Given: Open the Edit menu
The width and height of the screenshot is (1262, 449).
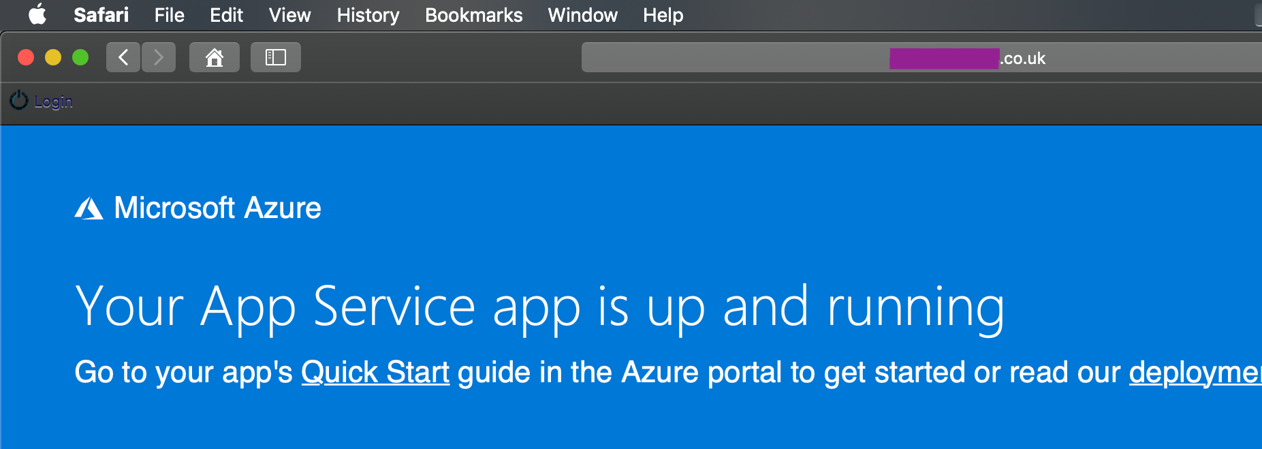Looking at the screenshot, I should [x=226, y=15].
